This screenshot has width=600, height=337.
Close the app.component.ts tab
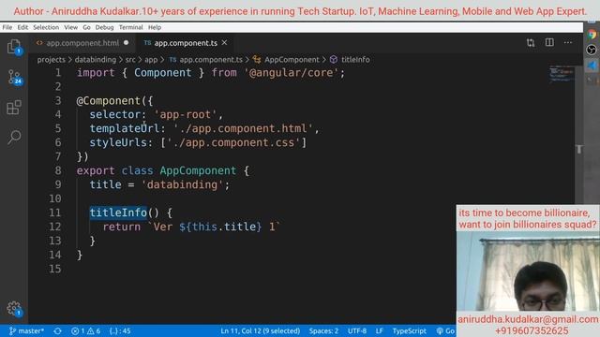click(225, 43)
